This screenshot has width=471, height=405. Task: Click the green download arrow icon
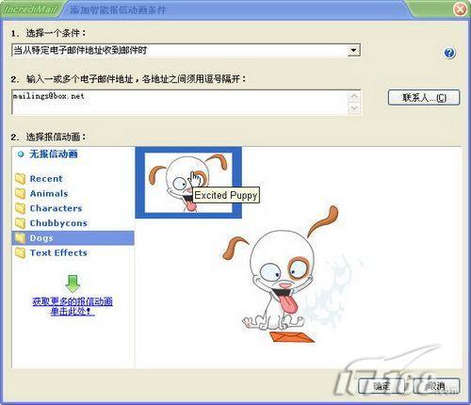click(x=73, y=283)
